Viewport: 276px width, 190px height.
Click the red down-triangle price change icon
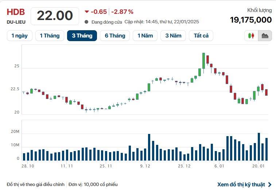(x=87, y=12)
